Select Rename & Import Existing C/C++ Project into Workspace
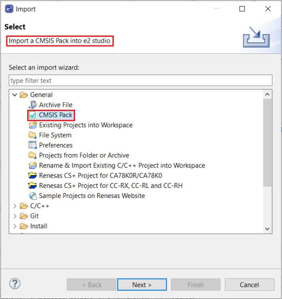Viewport: 282px width, 299px height. (x=122, y=166)
